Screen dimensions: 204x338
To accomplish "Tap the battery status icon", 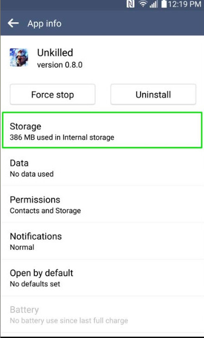I will pyautogui.click(x=164, y=4).
